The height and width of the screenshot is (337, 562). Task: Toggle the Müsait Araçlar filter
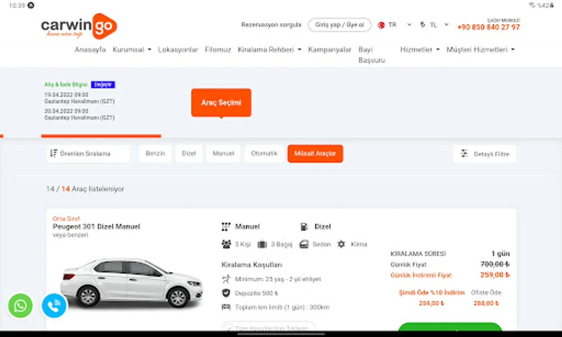315,154
